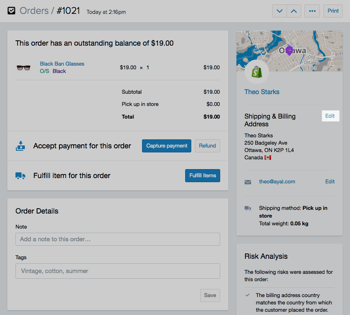Viewport: 350px width, 315px height.
Task: Click the purple map pin on Ottawa
Action: point(289,51)
